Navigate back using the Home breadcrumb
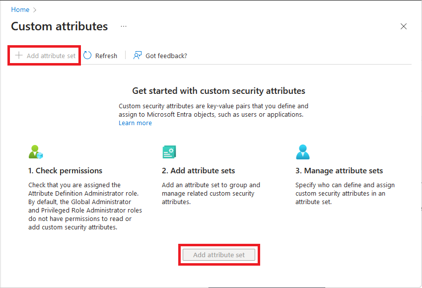This screenshot has height=288, width=422. 20,9
